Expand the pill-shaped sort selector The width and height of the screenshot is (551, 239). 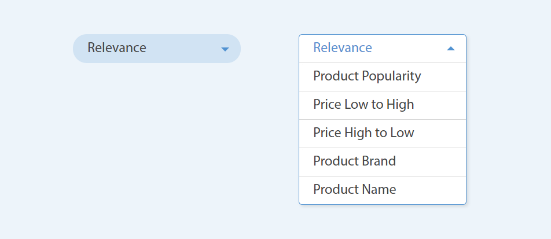point(157,49)
